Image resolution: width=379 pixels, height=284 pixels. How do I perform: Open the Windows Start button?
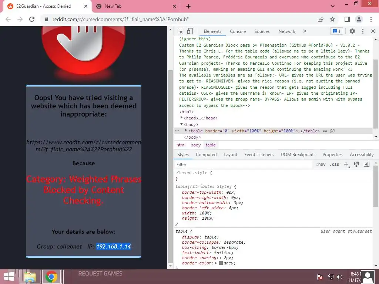point(9,277)
